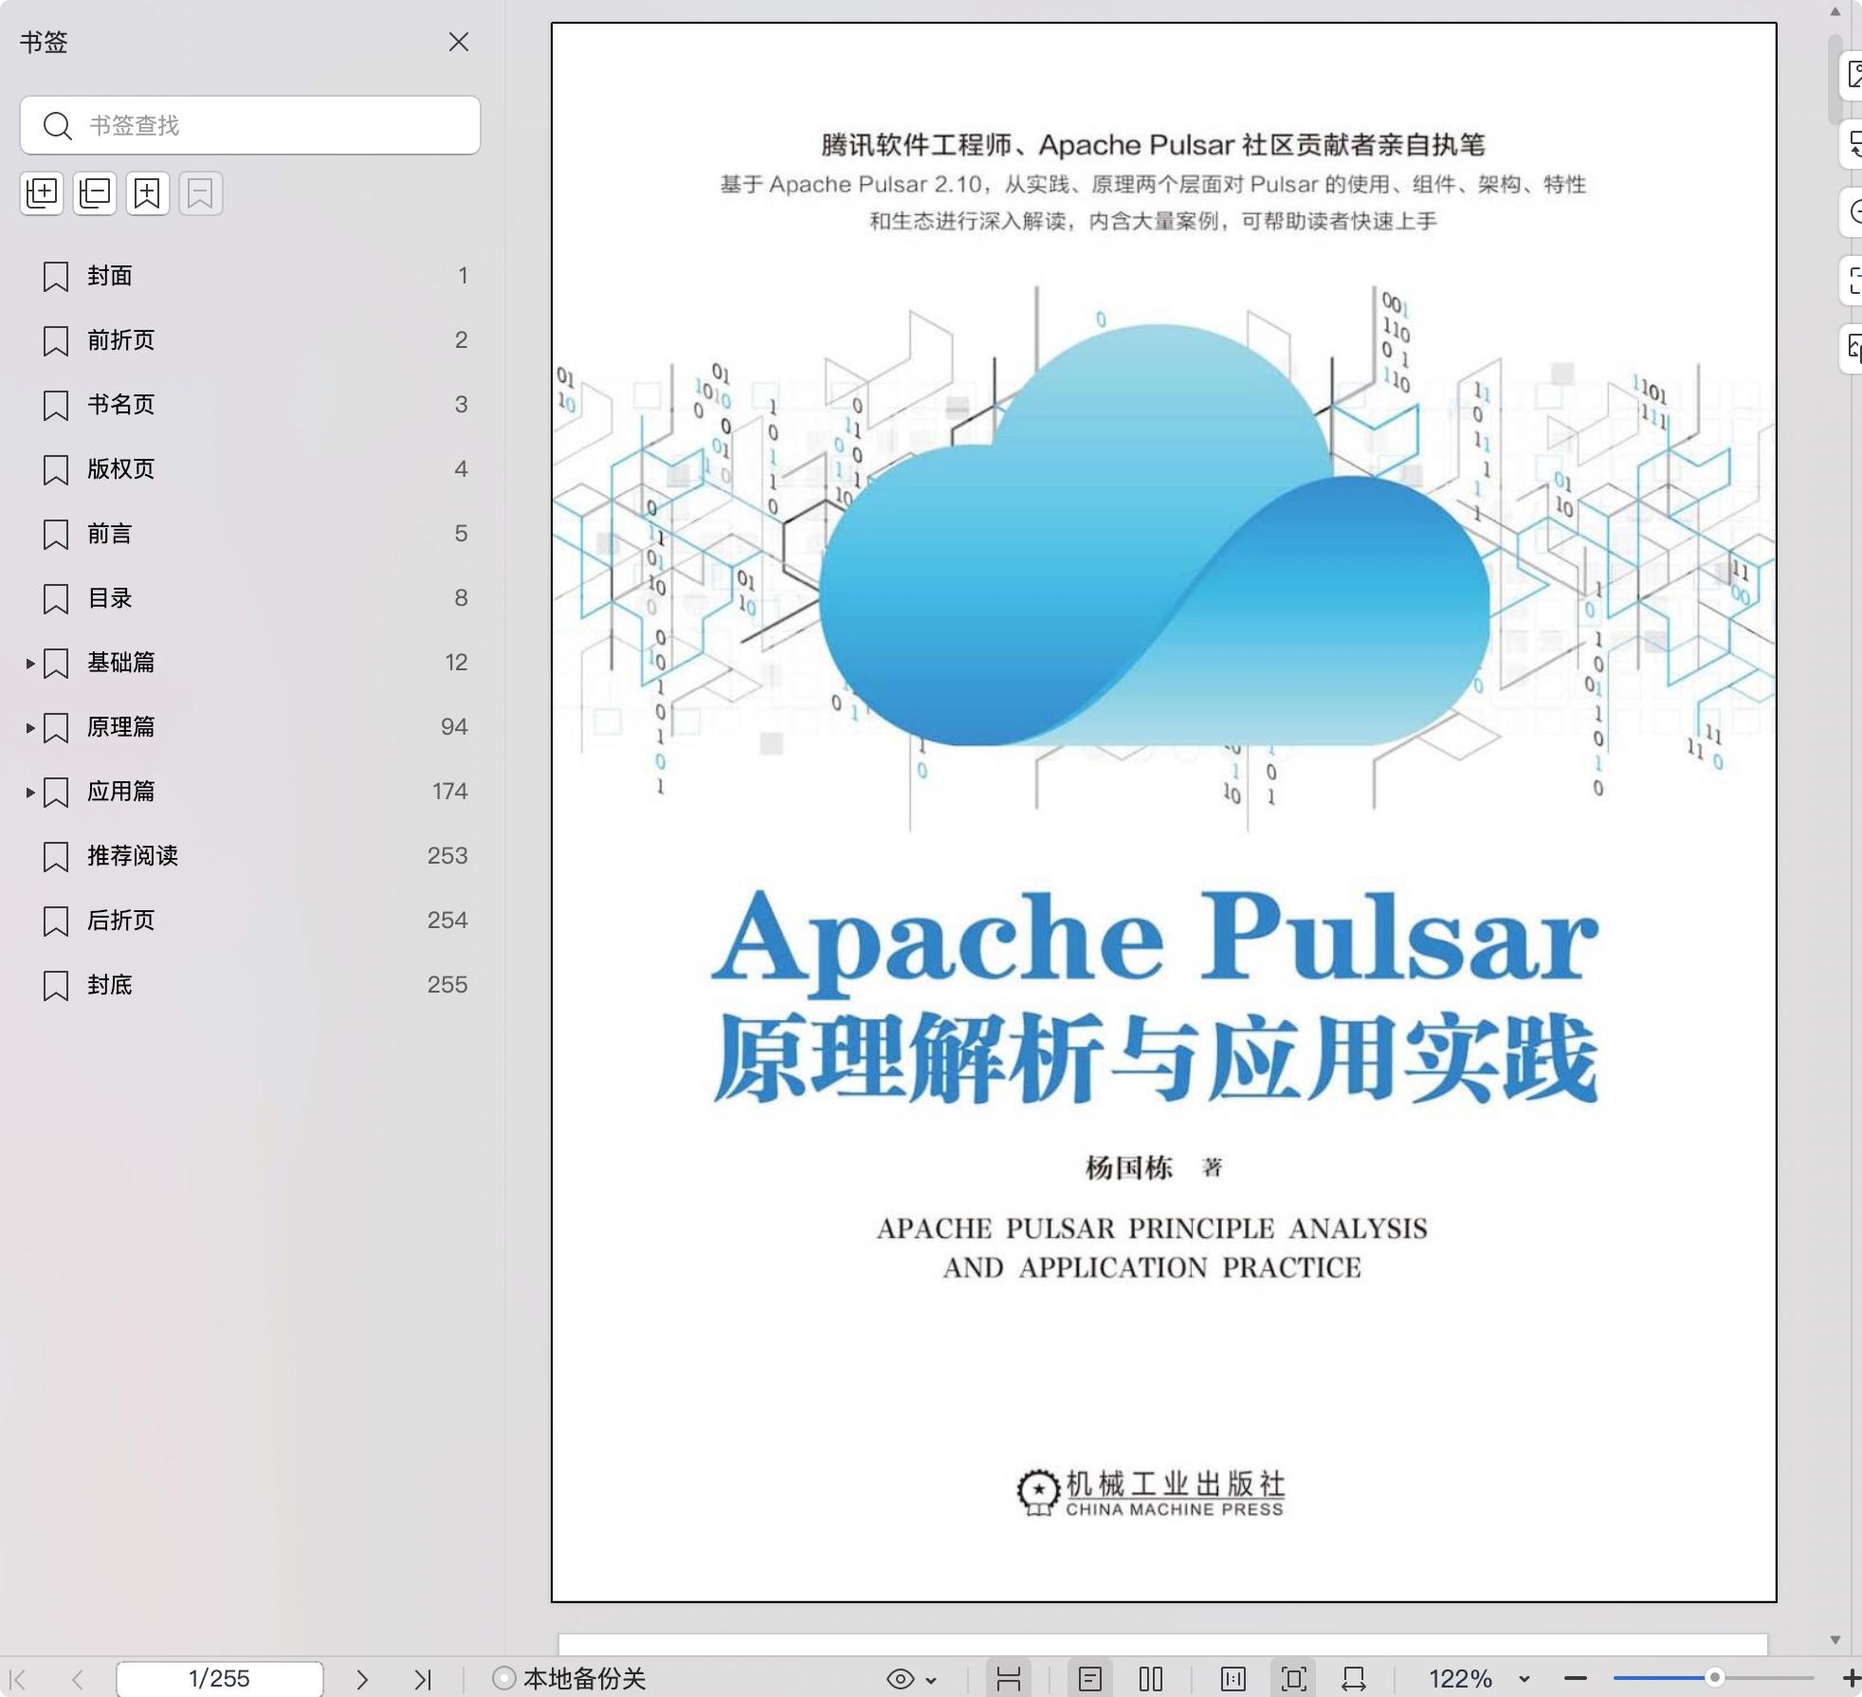Toggle continuous scrolling view icon
Image resolution: width=1862 pixels, height=1697 pixels.
[x=1009, y=1679]
